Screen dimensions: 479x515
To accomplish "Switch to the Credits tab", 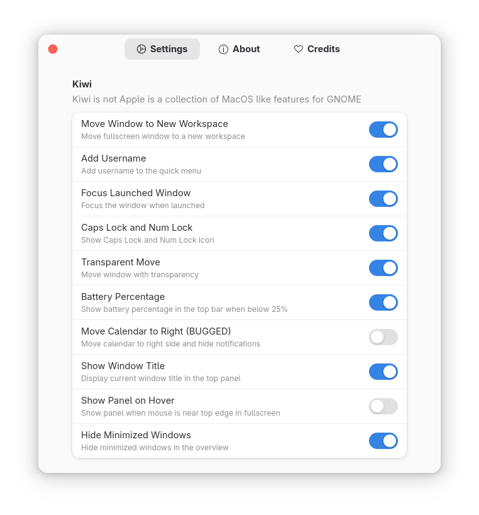I will point(317,49).
